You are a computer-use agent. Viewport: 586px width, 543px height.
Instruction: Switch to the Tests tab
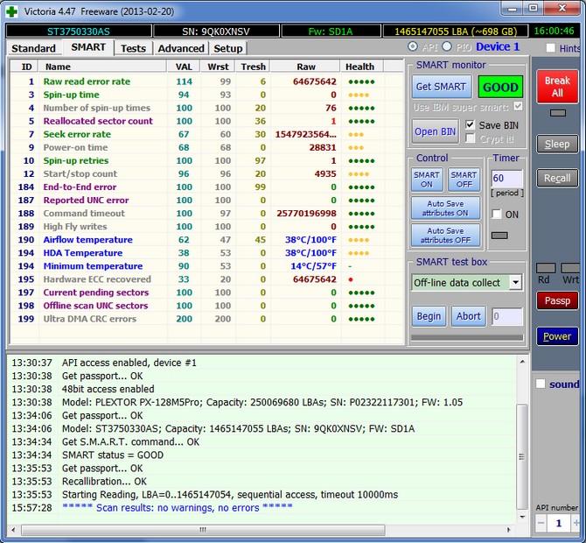coord(133,48)
